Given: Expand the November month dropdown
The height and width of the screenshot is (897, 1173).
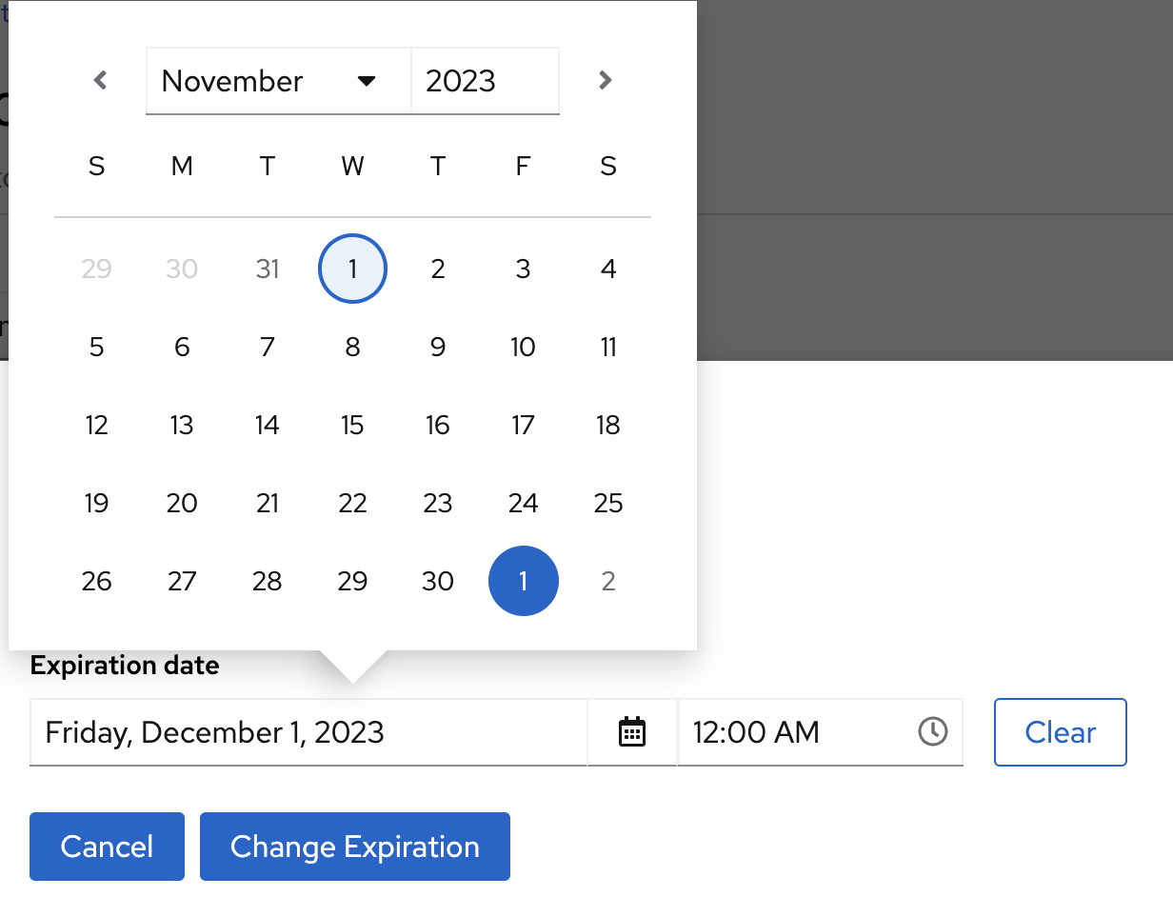Looking at the screenshot, I should click(x=277, y=81).
